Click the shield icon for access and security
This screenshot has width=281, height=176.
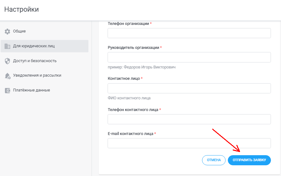[x=8, y=61]
